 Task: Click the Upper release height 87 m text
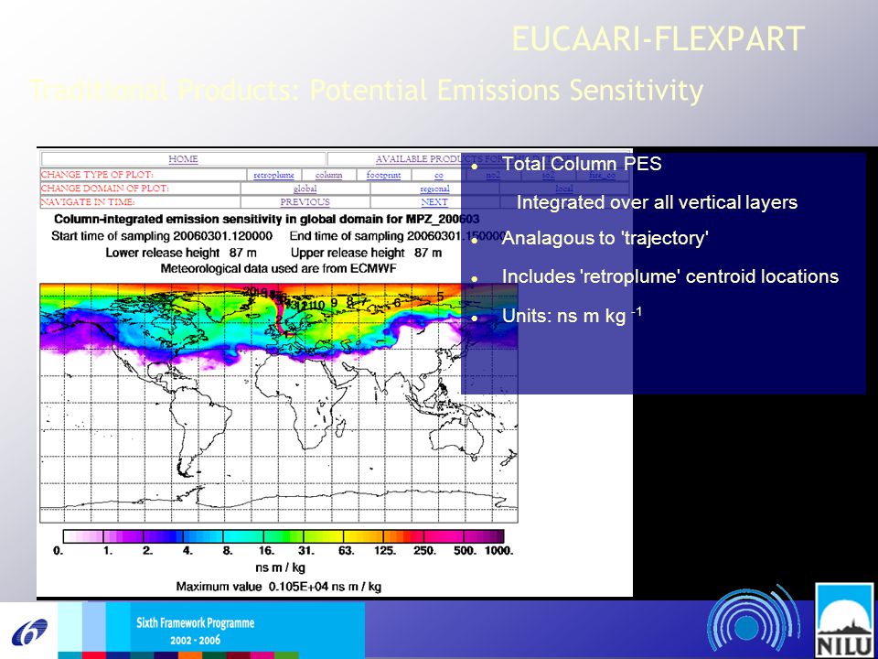click(366, 253)
